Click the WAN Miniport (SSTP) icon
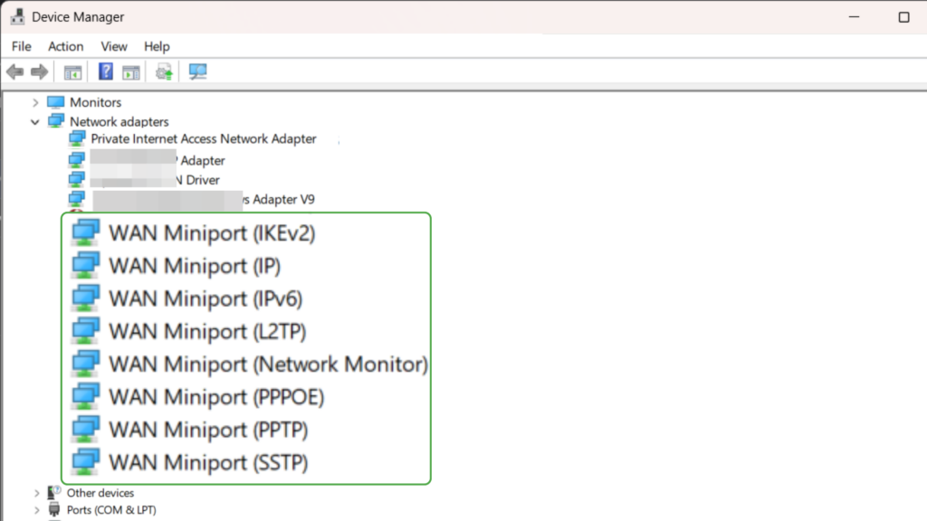This screenshot has height=521, width=927. pos(86,462)
